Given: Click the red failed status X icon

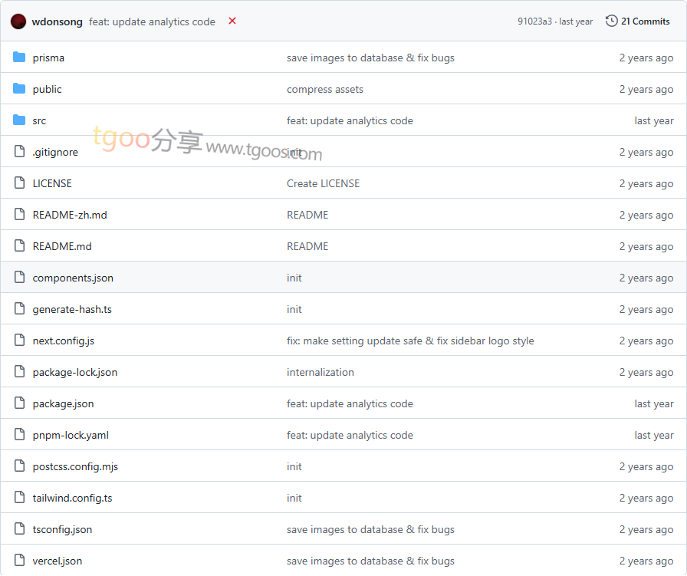Looking at the screenshot, I should point(232,21).
